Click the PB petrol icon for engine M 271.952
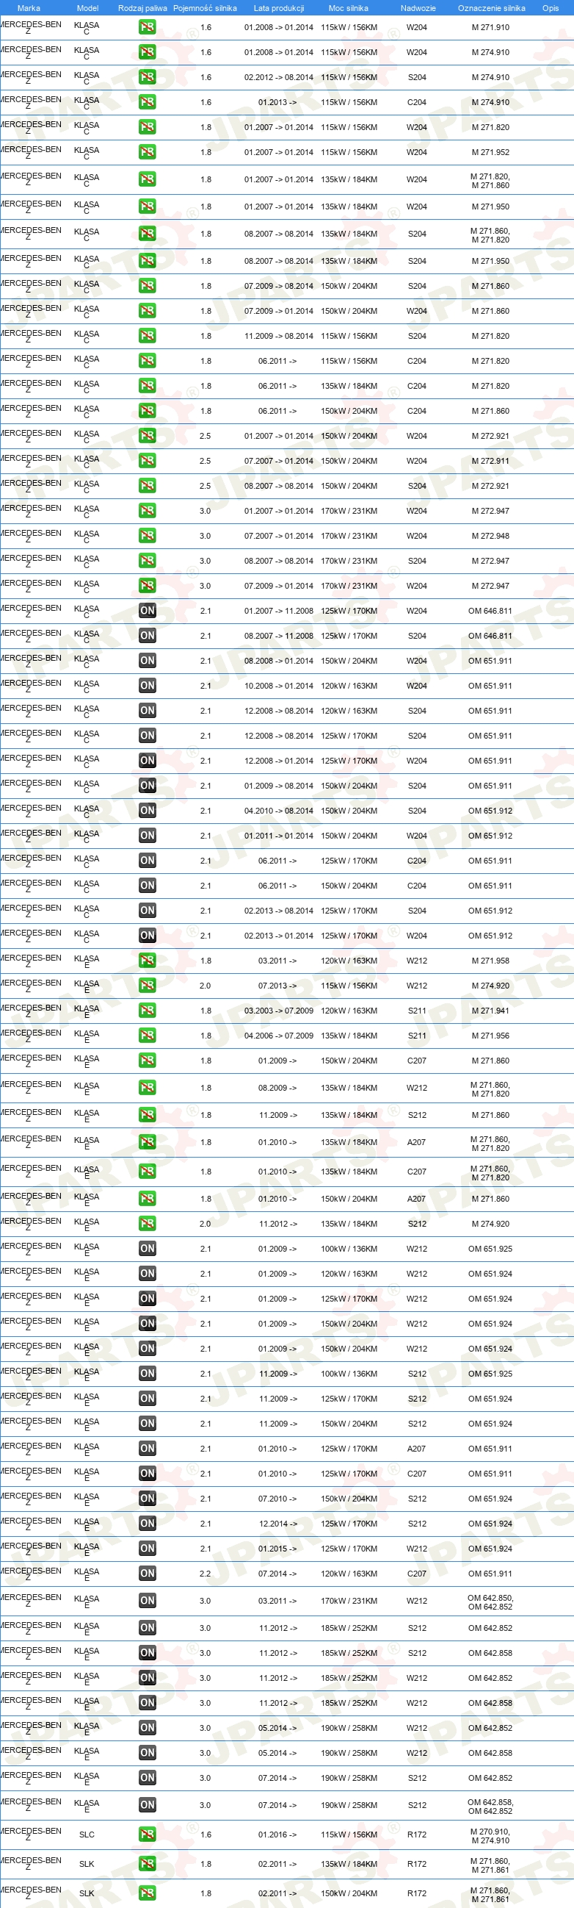 point(148,153)
